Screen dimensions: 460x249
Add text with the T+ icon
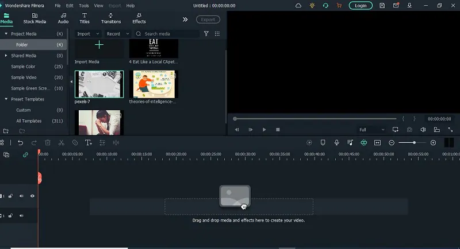(x=89, y=143)
